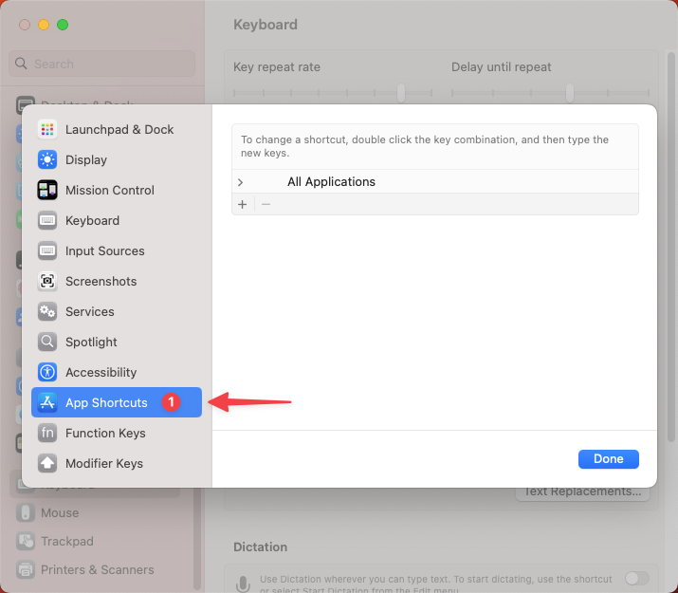678x593 pixels.
Task: Switch to Mission Control shortcuts
Action: (x=117, y=190)
